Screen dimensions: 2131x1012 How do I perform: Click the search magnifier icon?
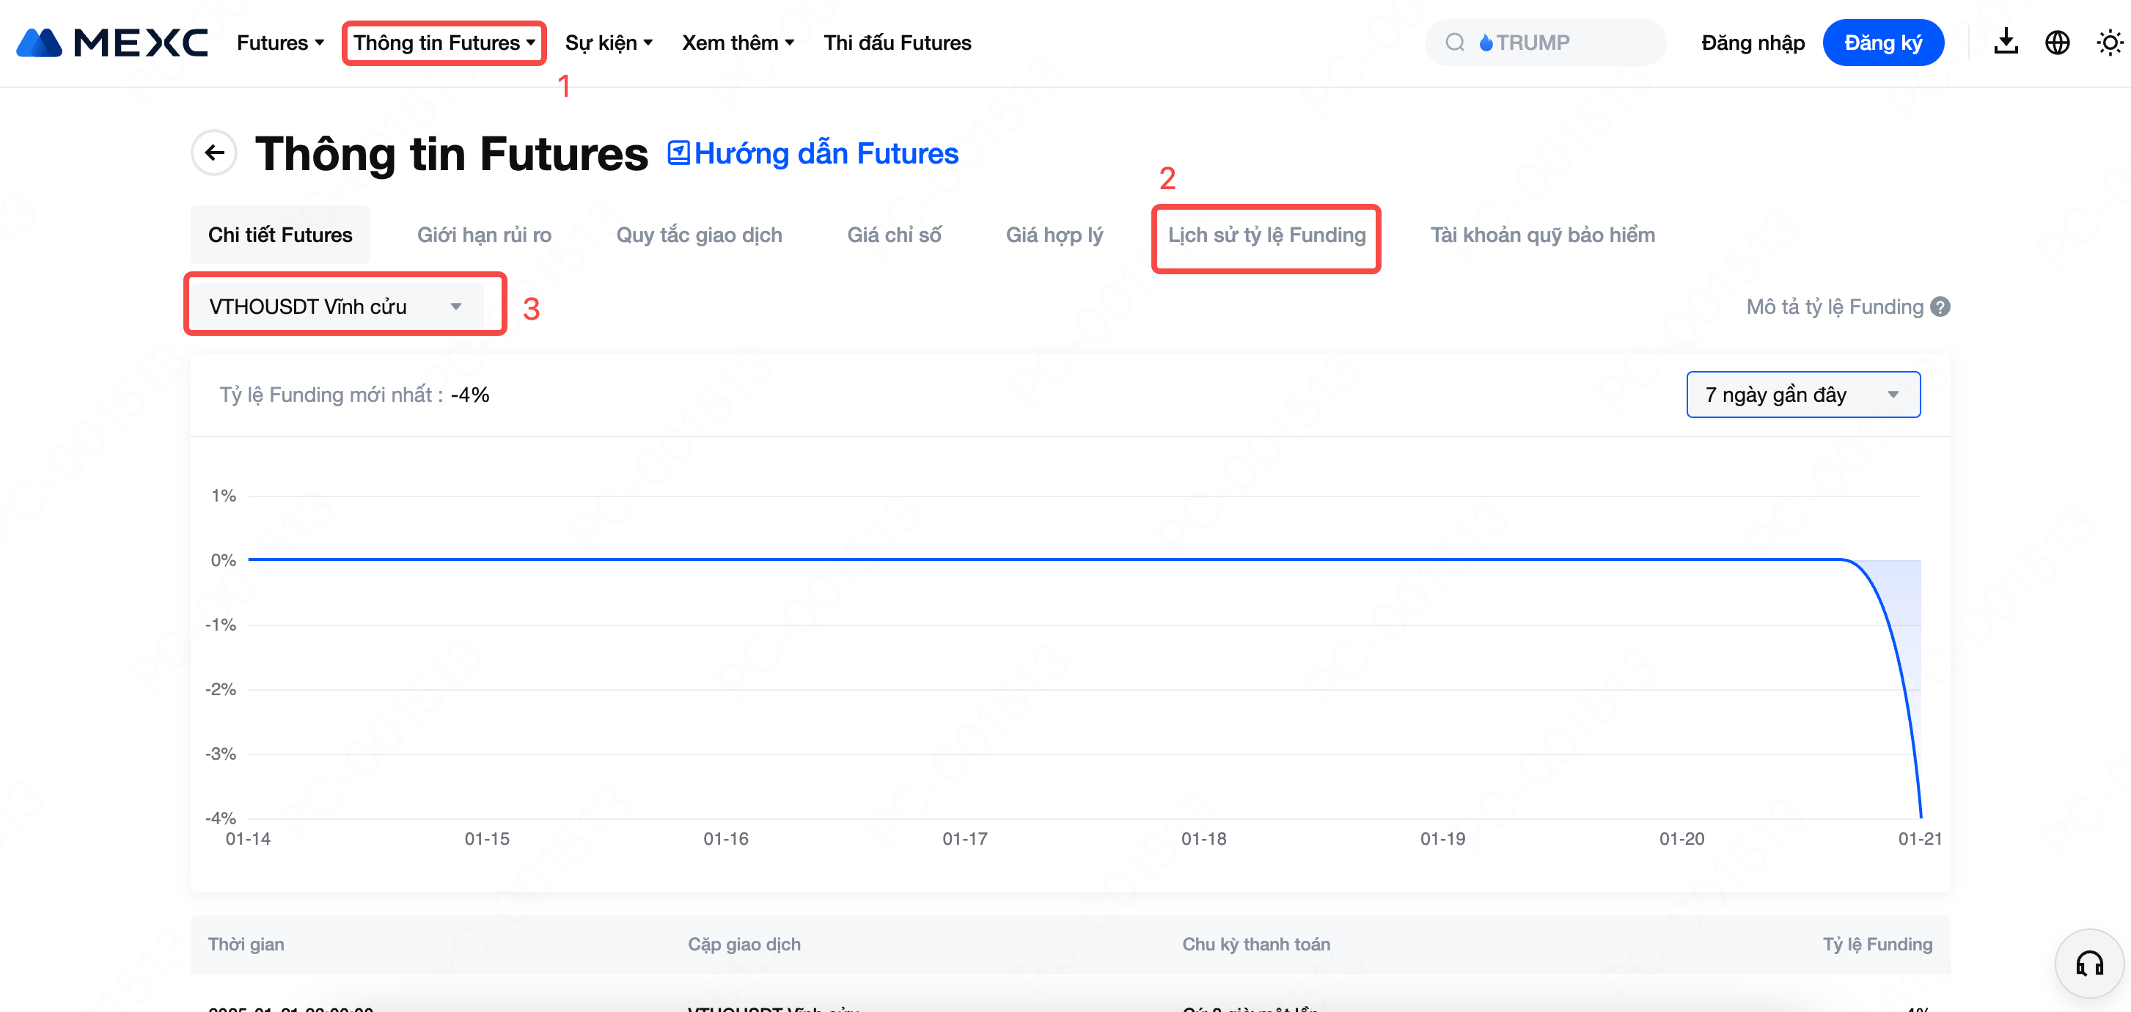pos(1454,43)
